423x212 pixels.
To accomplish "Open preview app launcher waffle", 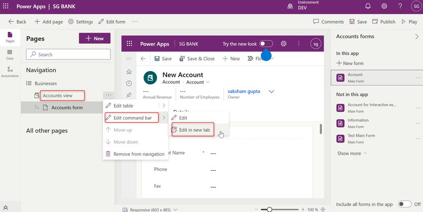I will (x=129, y=44).
